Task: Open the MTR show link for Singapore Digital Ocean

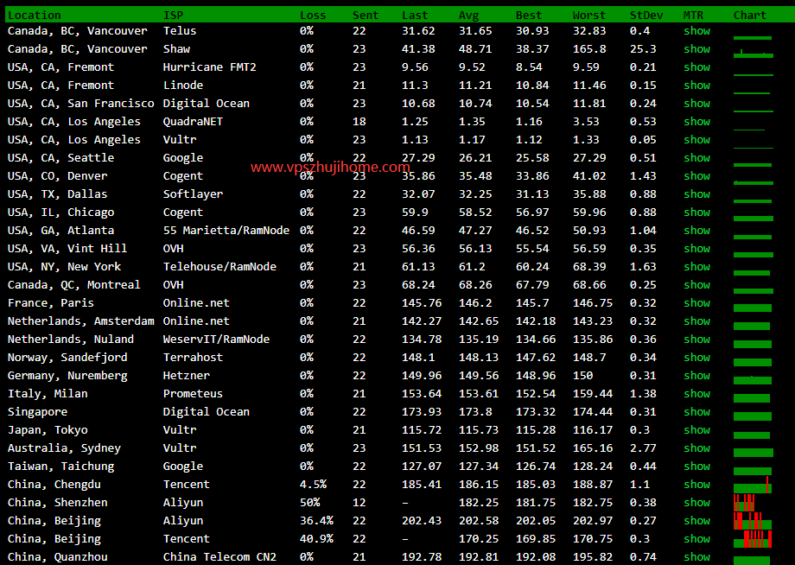Action: (696, 412)
